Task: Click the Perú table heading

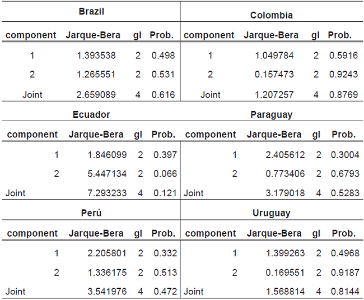Action: tap(91, 213)
